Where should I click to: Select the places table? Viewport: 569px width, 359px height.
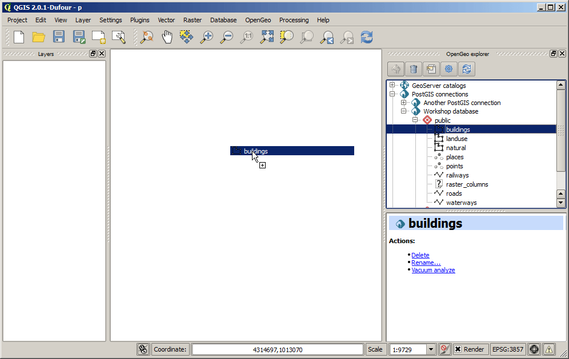tap(455, 157)
